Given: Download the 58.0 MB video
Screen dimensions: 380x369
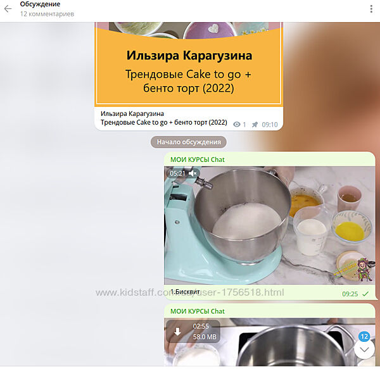Looking at the screenshot, I should coord(177,332).
